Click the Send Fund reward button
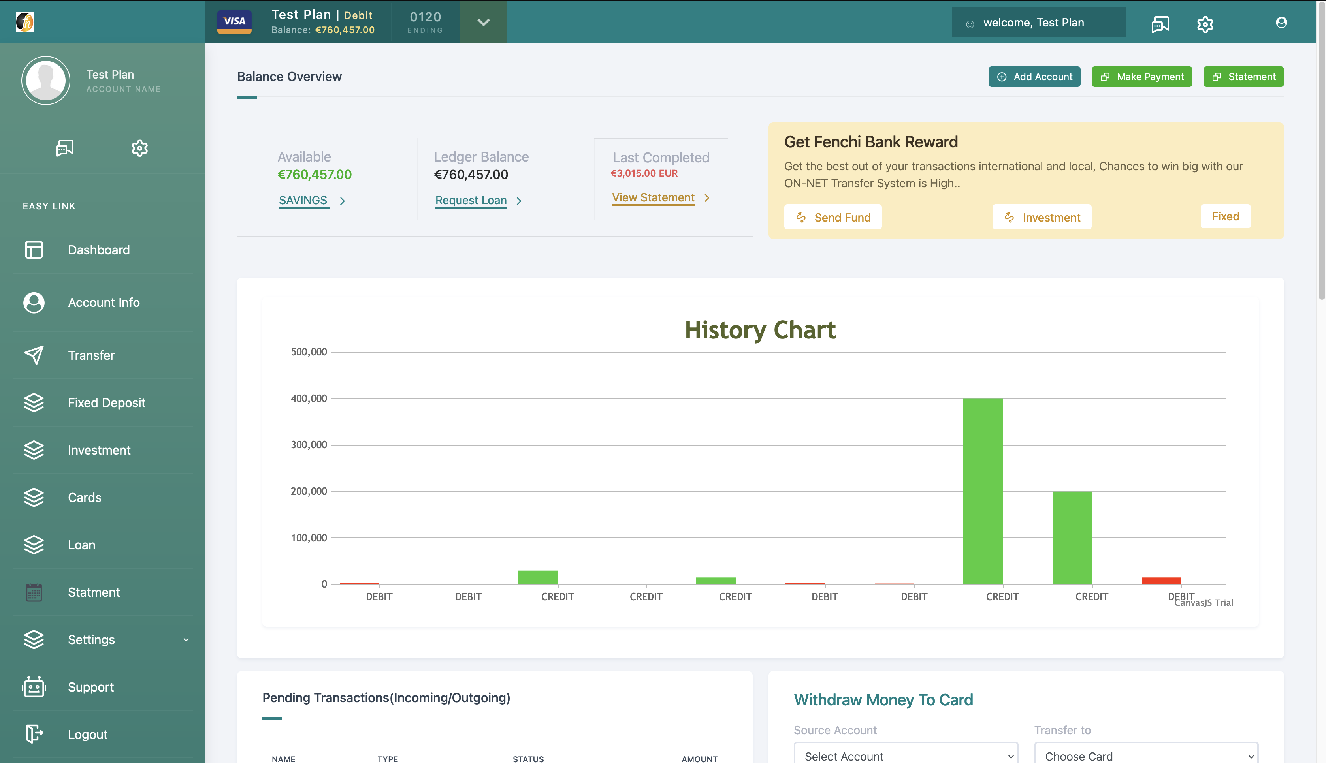The image size is (1326, 763). coord(833,217)
